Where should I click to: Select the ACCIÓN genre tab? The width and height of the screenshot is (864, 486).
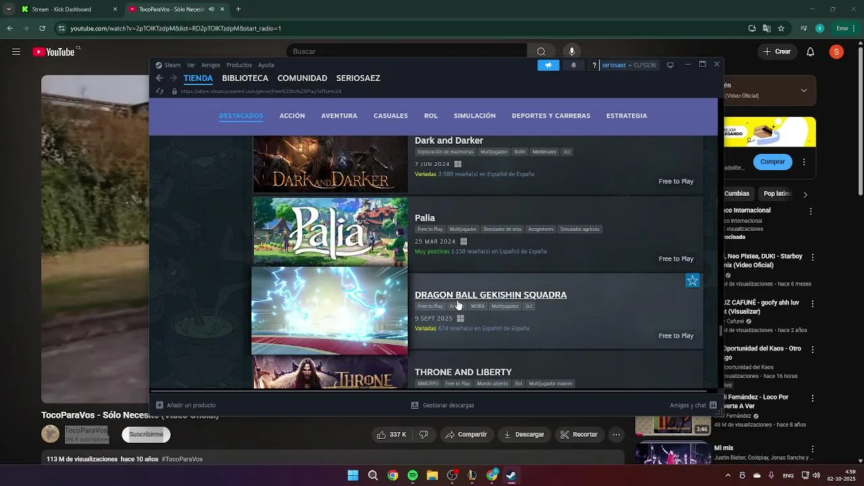tap(292, 116)
